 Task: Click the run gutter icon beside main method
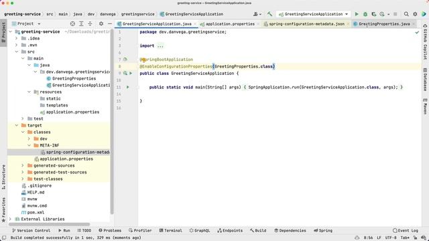tap(128, 87)
